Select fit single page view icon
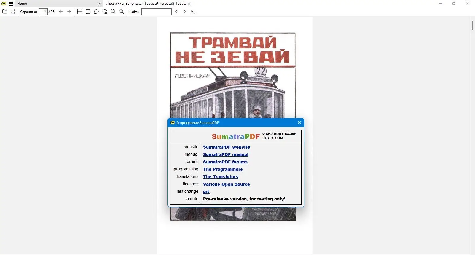The image size is (475, 255). pos(88,12)
